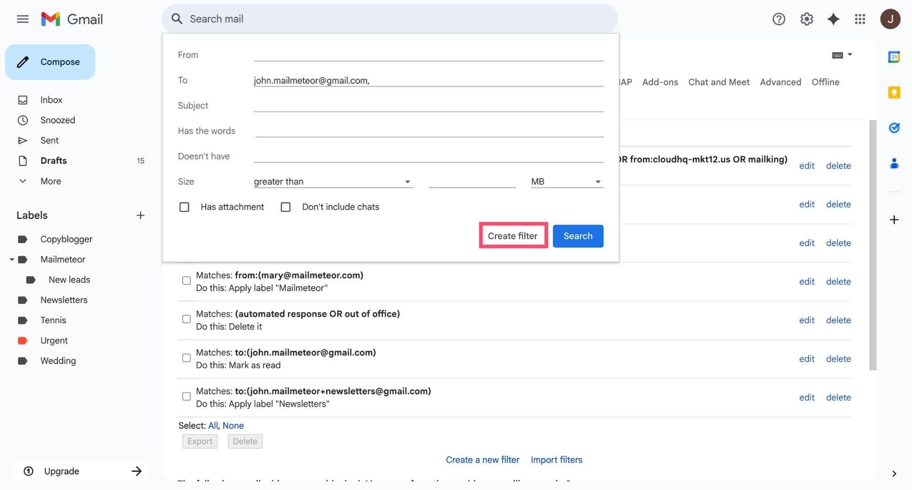Open Google Keep notes in side panel

895,93
